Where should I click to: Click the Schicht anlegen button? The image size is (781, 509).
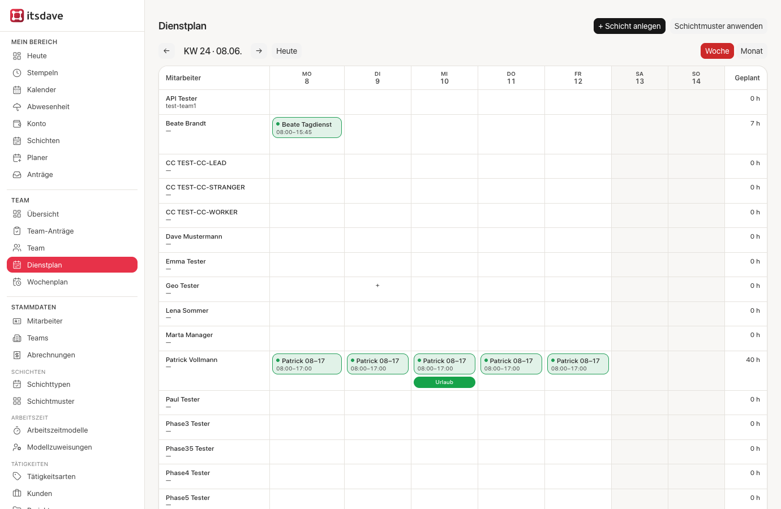(629, 26)
